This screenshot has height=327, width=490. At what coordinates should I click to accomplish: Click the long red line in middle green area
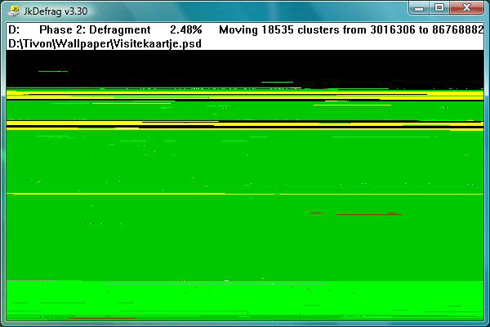click(x=369, y=214)
